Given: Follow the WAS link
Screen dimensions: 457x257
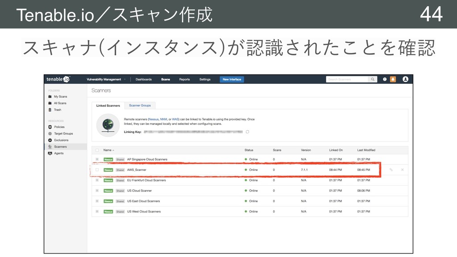Looking at the screenshot, I should tap(175, 119).
